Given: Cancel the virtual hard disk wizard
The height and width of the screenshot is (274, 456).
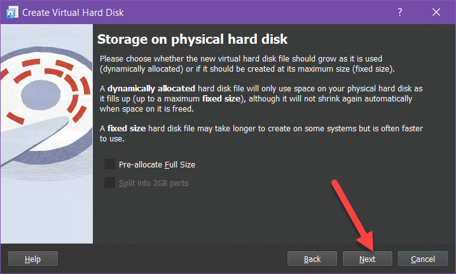Looking at the screenshot, I should 422,259.
